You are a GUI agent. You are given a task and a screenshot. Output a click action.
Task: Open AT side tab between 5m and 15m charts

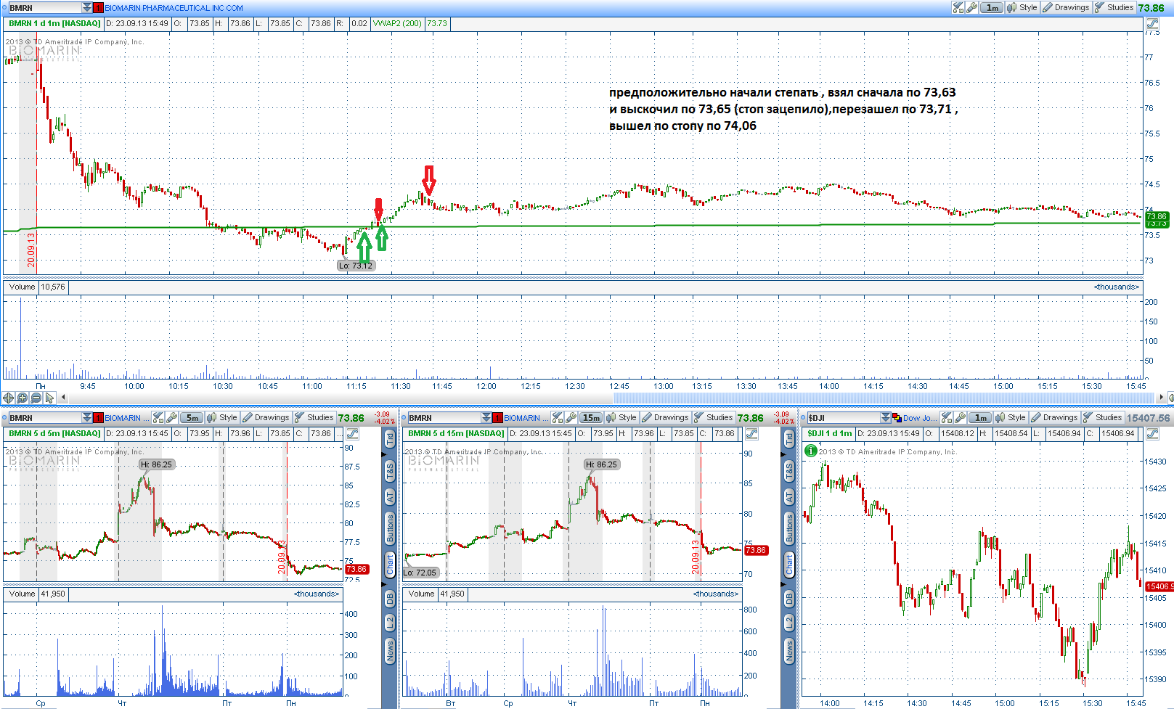pyautogui.click(x=390, y=497)
